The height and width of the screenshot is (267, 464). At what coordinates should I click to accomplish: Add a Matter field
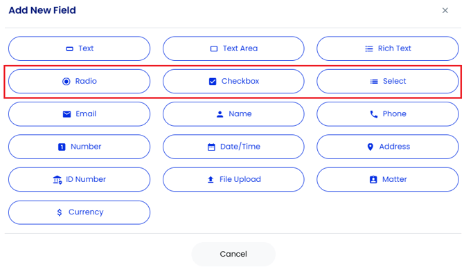click(388, 179)
